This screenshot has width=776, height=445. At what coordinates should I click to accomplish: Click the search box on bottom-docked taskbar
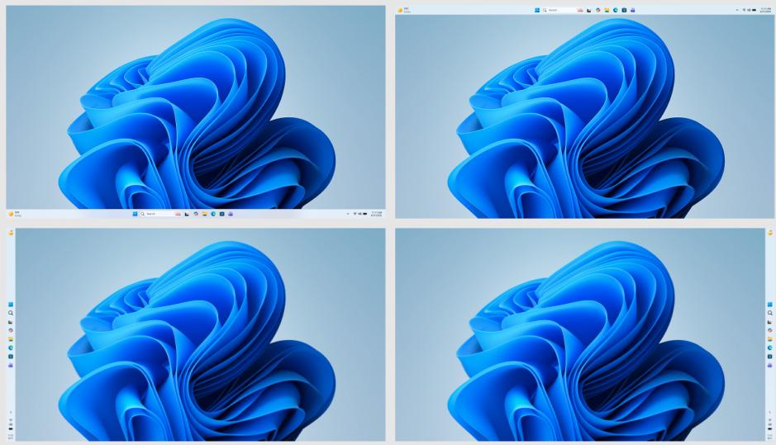pyautogui.click(x=160, y=214)
